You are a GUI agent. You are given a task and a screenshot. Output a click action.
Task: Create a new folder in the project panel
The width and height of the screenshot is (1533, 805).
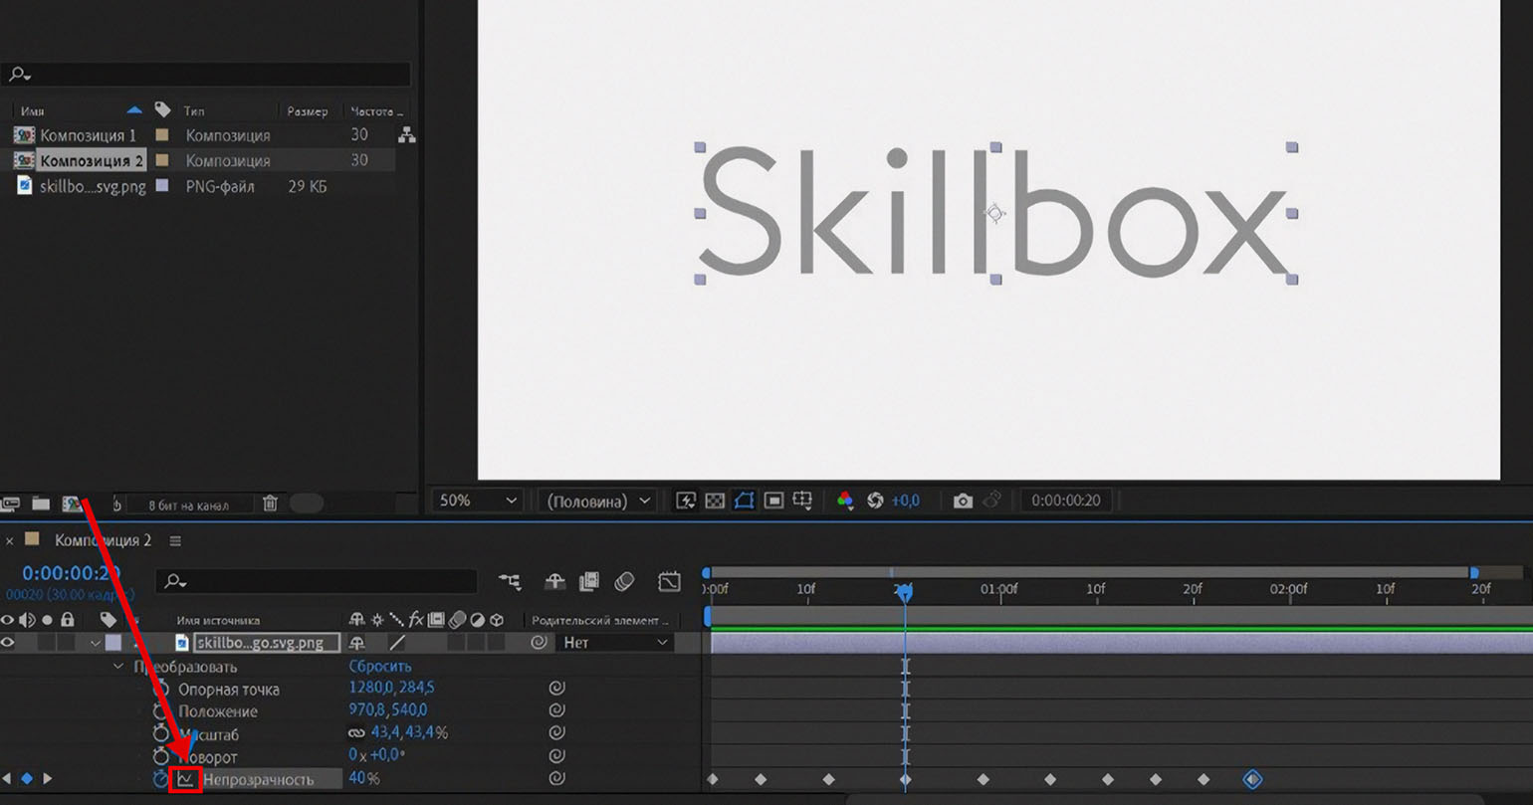42,504
